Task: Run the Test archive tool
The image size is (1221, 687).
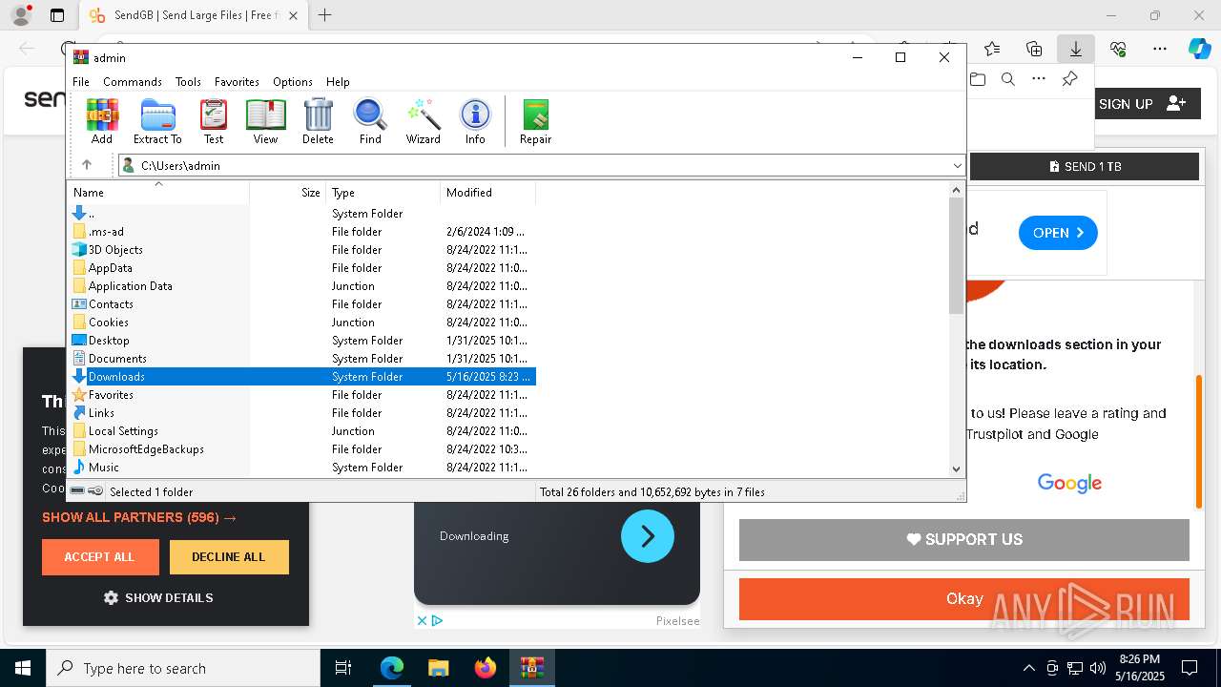Action: [214, 121]
